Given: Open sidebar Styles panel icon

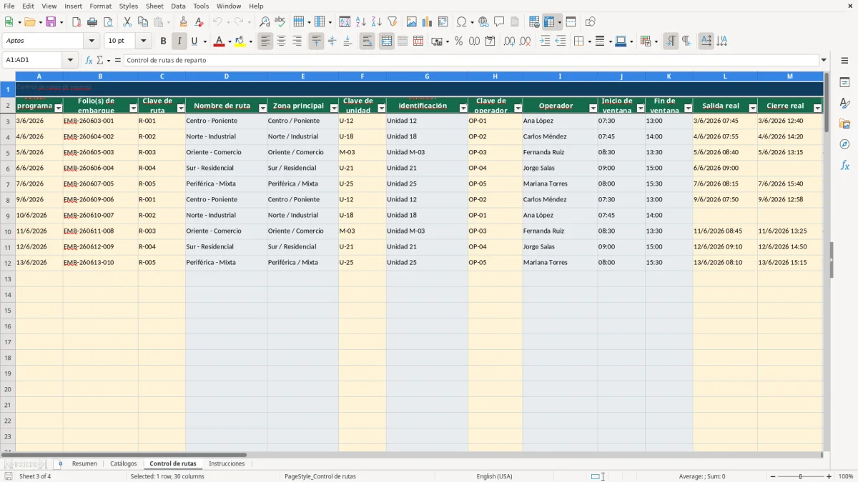Looking at the screenshot, I should pyautogui.click(x=844, y=104).
